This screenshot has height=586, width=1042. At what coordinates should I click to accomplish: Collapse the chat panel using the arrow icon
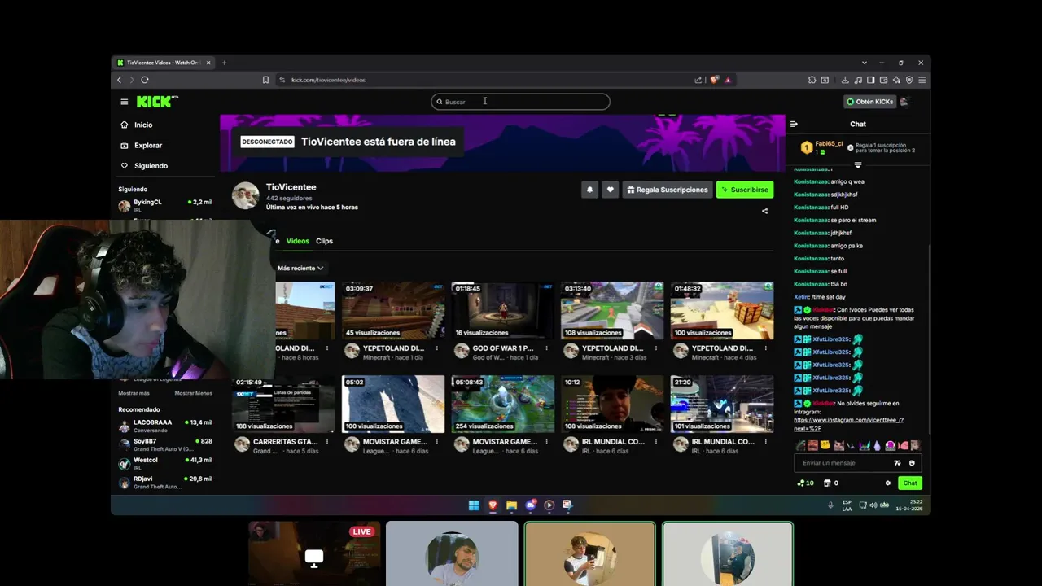point(794,125)
